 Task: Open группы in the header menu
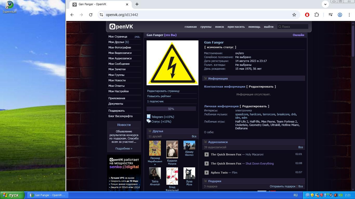click(x=206, y=27)
